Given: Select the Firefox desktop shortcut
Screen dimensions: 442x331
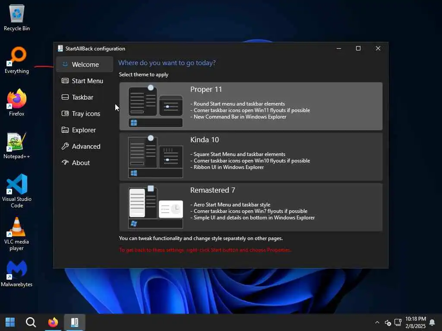Looking at the screenshot, I should coord(17,103).
